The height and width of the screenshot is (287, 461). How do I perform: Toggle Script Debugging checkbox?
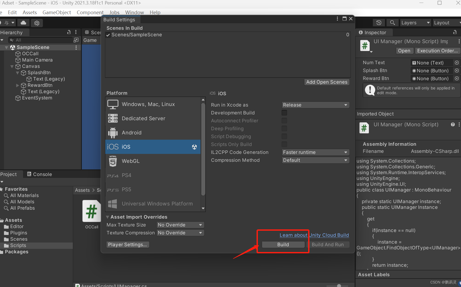[284, 137]
